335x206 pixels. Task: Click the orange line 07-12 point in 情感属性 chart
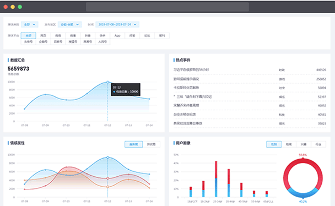pos(107,187)
